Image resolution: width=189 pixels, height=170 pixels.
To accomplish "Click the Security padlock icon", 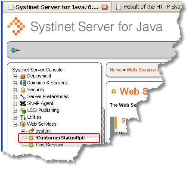I will click(x=23, y=90).
